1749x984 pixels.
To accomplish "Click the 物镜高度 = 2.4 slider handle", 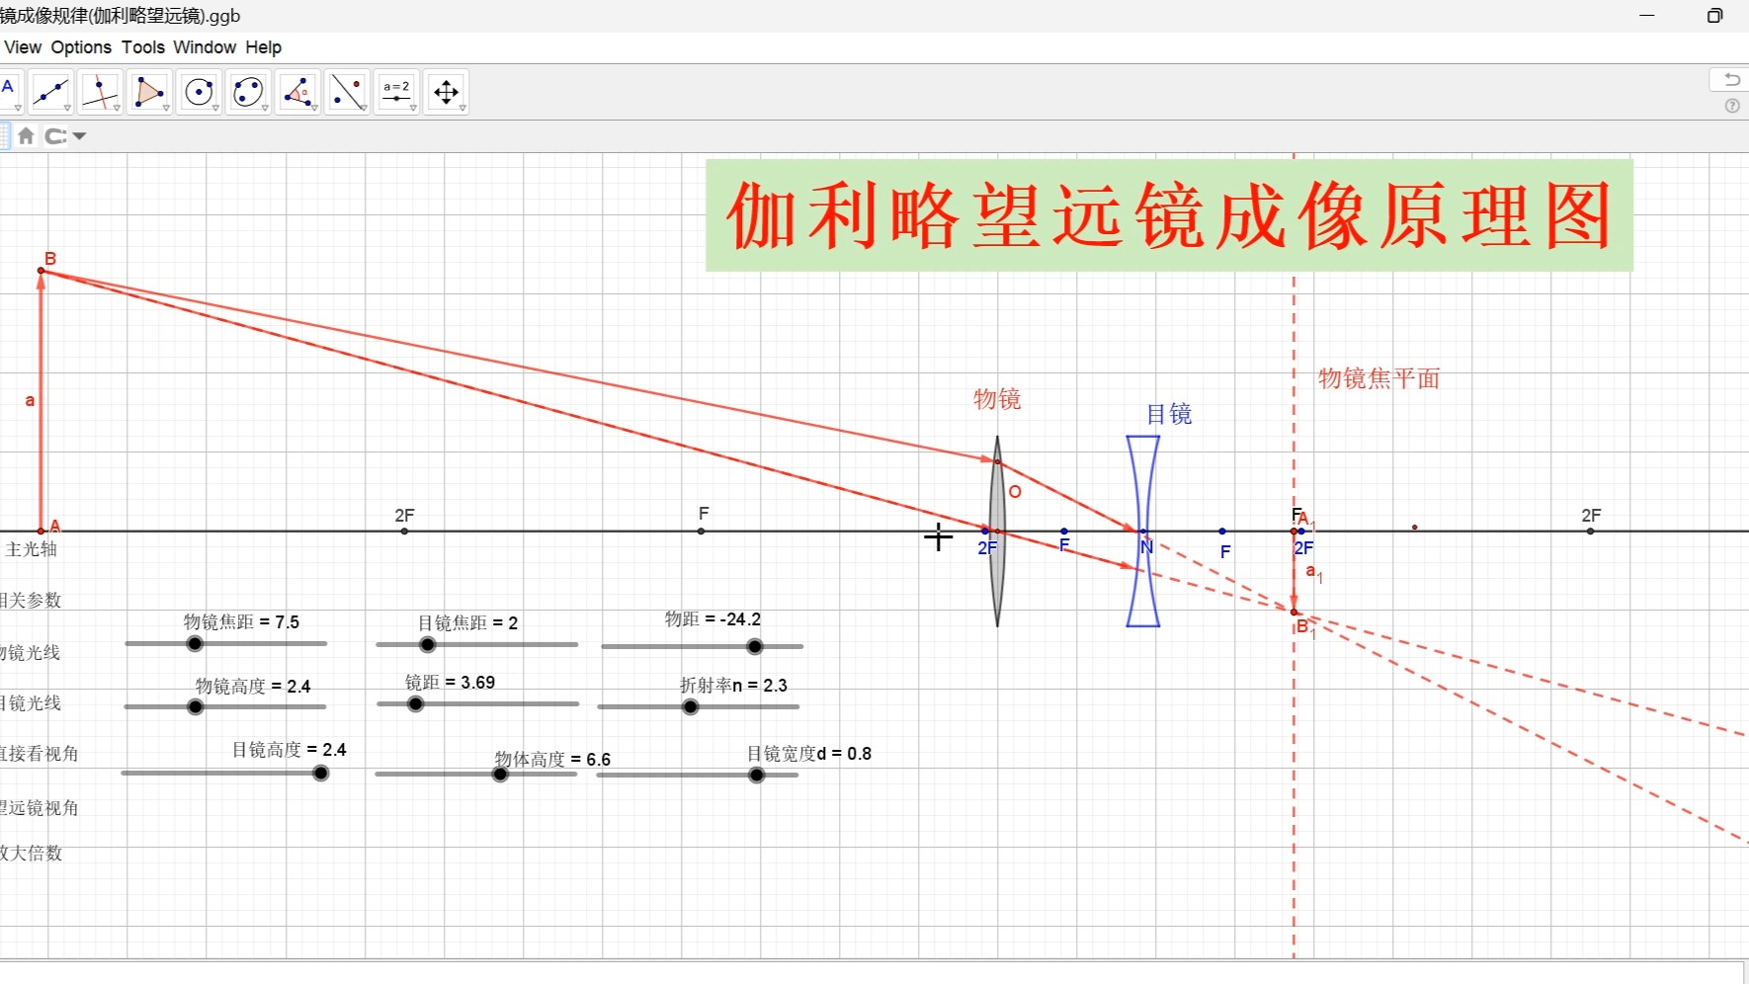I will (x=196, y=707).
